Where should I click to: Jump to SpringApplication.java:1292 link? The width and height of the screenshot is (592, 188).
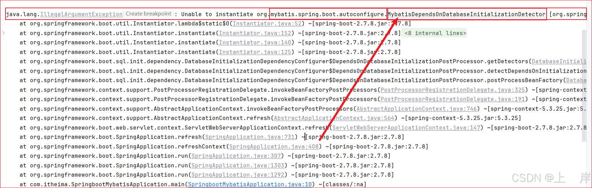click(x=238, y=175)
